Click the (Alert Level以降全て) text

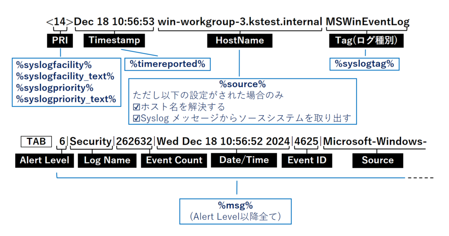coord(235,217)
